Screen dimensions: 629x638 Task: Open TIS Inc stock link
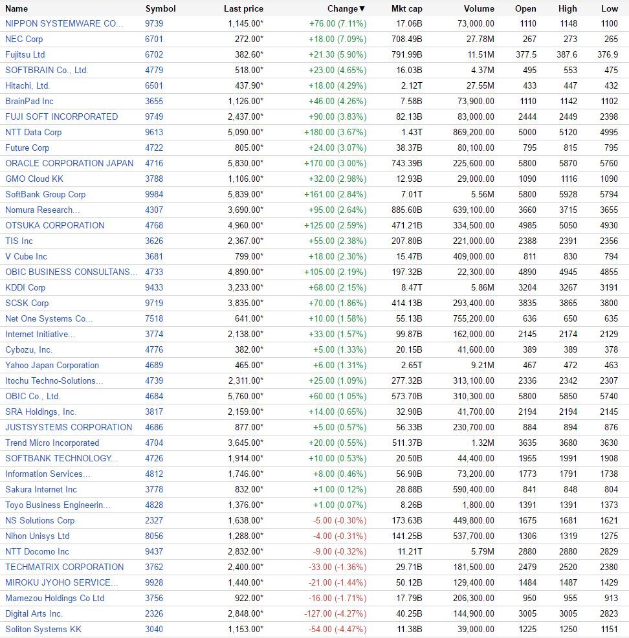coord(19,241)
